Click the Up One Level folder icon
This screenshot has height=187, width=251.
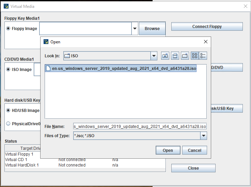tap(165, 56)
